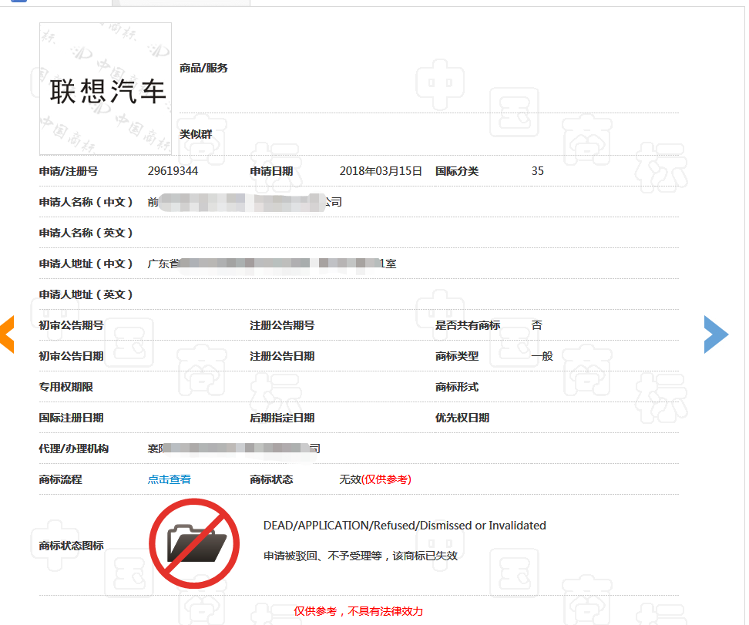The width and height of the screenshot is (749, 625).
Task: Go to the next trademark with the blue arrow
Action: (x=716, y=334)
